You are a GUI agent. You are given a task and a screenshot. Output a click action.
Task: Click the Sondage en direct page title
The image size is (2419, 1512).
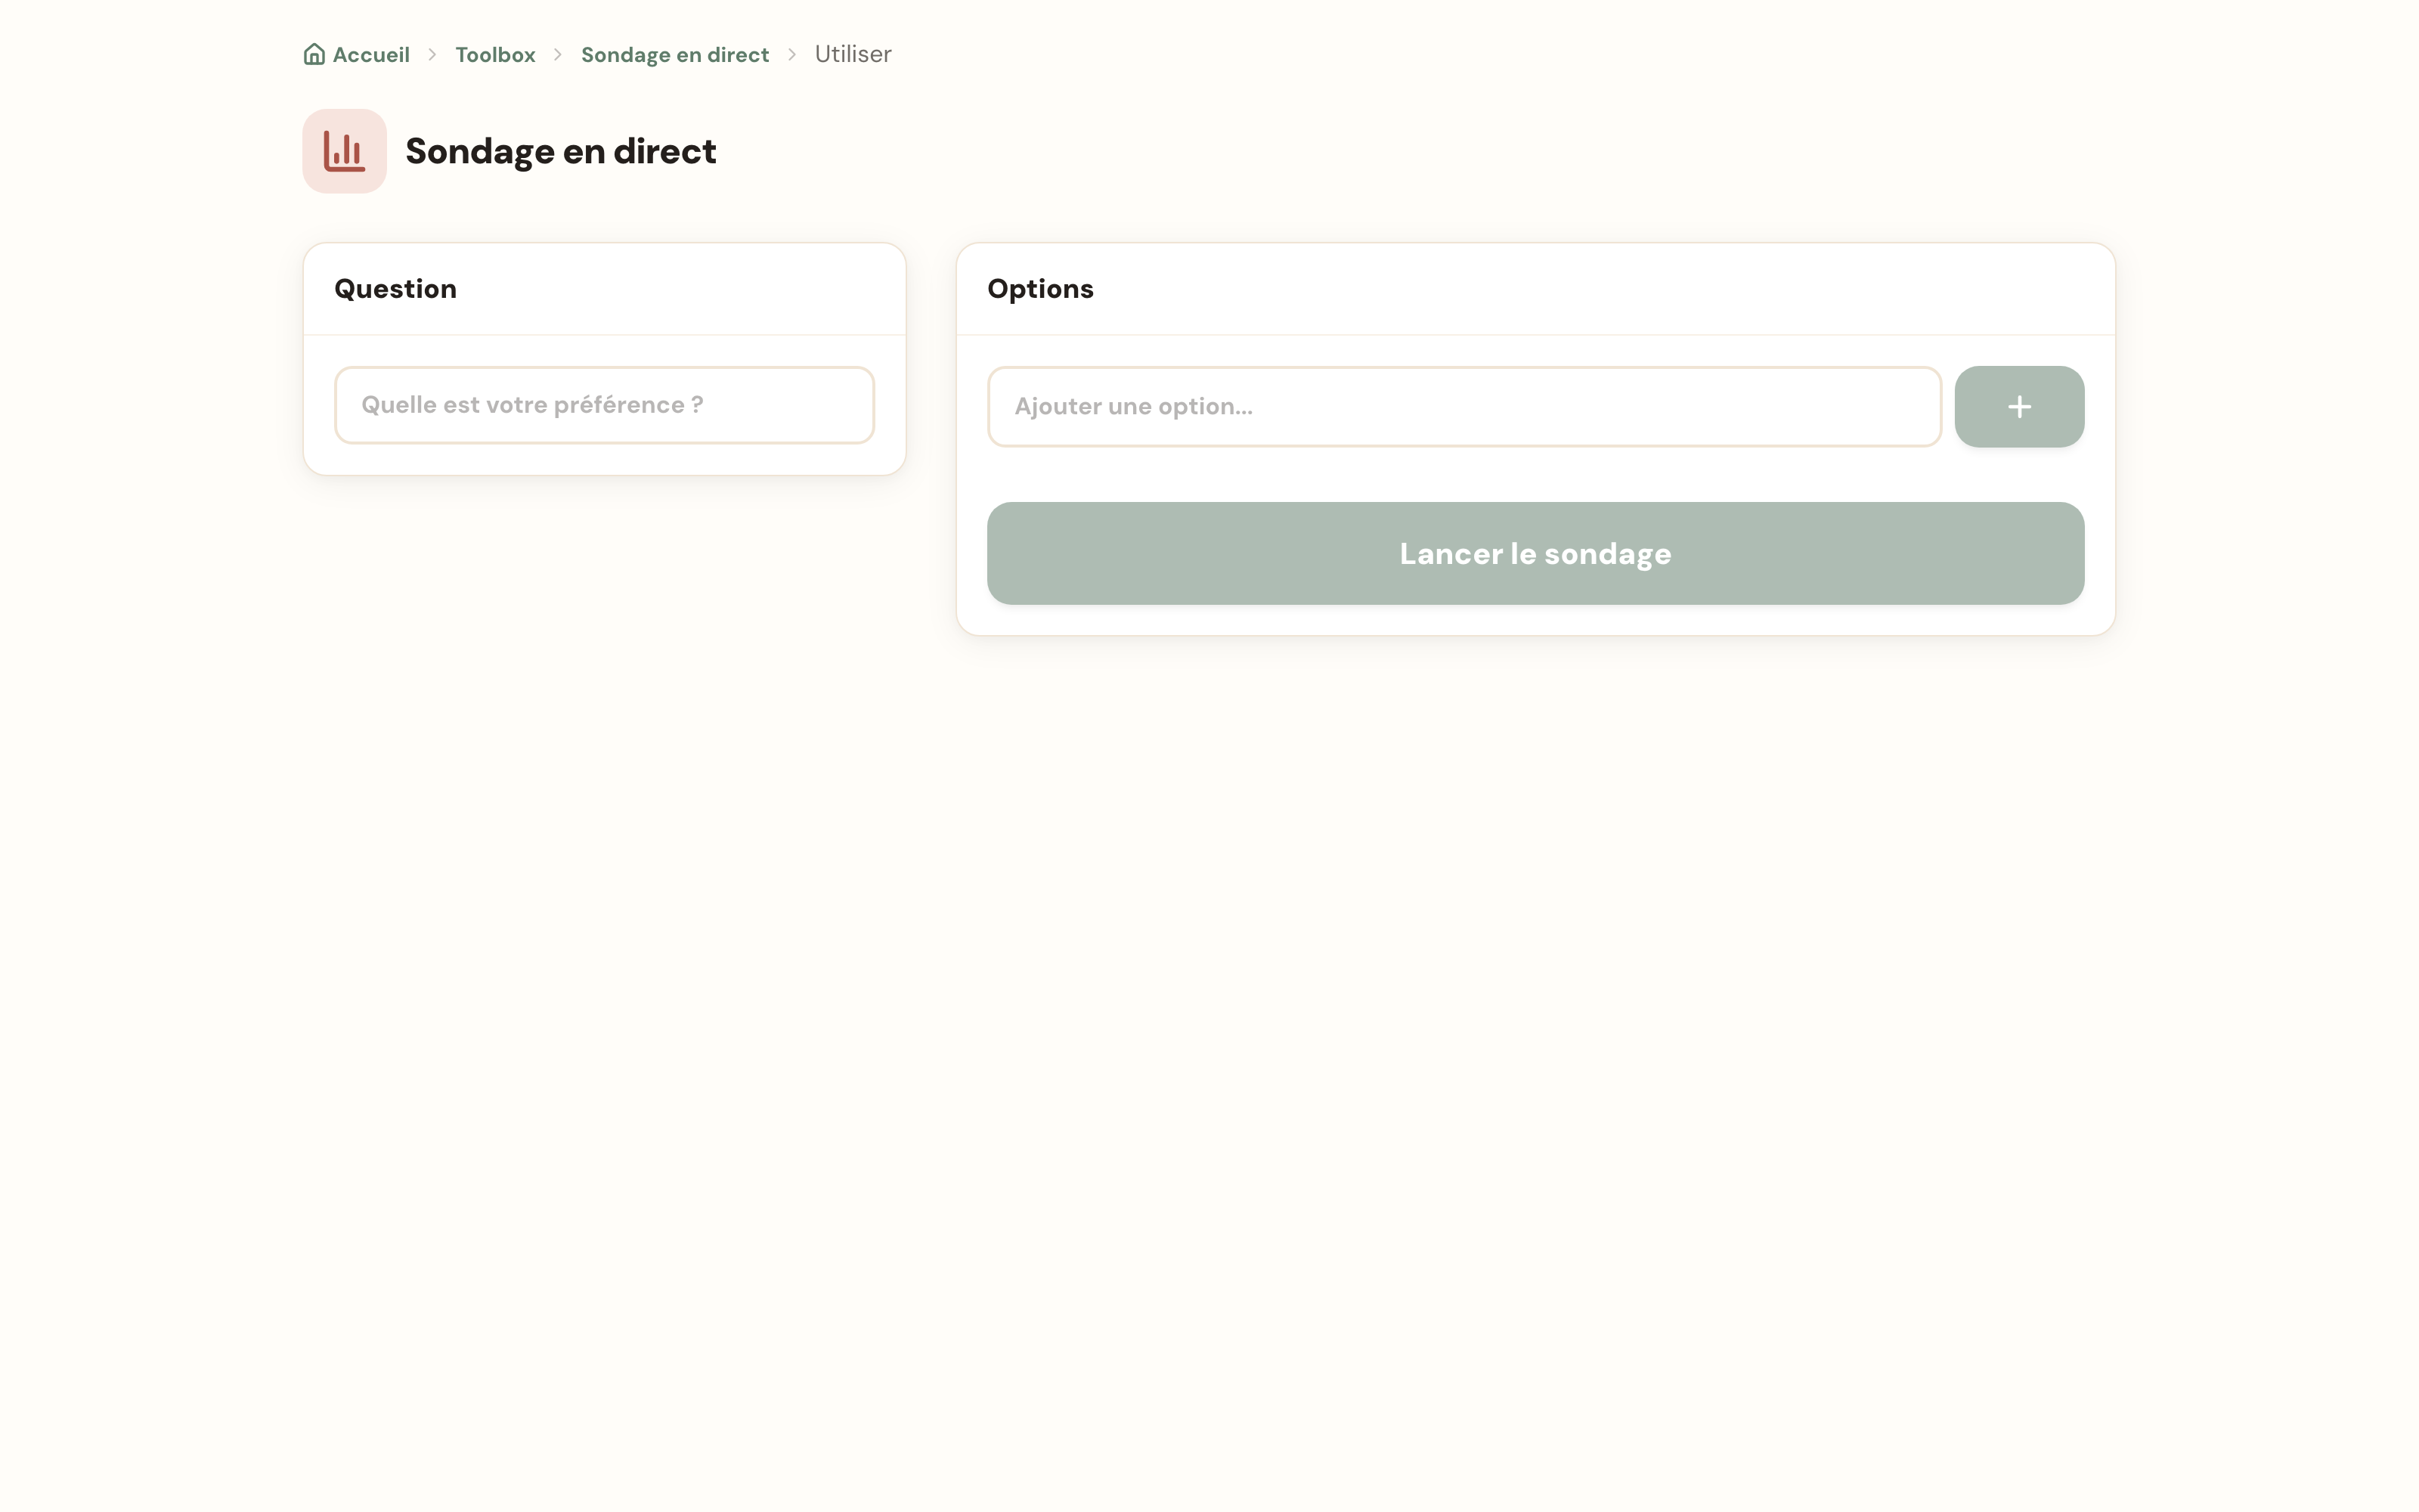[x=561, y=152]
